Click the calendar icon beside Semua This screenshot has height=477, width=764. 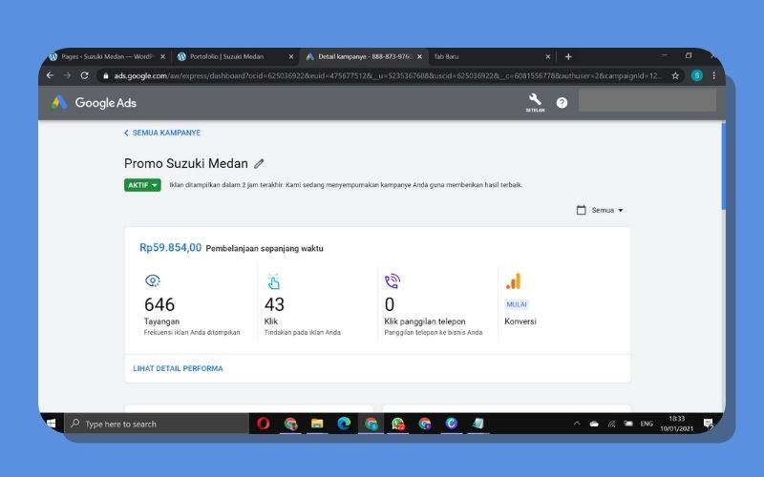[x=581, y=210]
